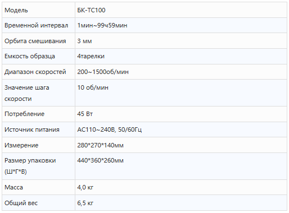Click the 'Диапазон скоростей' label

click(35, 72)
